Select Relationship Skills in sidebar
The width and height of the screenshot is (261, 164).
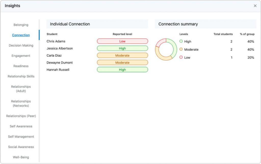(21, 76)
